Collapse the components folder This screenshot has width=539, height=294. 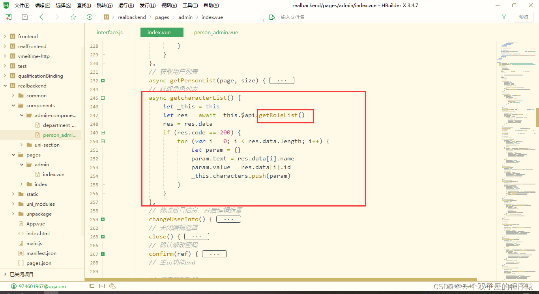13,105
